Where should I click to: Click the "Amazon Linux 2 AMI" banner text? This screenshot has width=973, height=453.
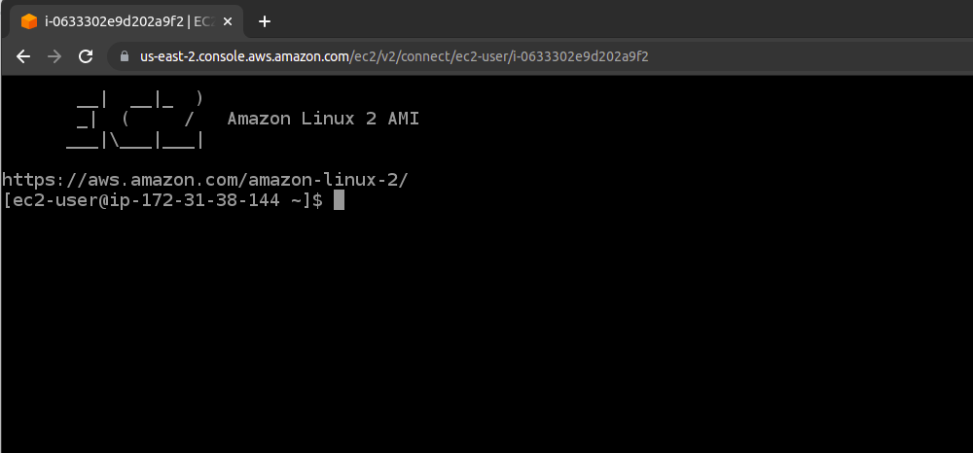[x=323, y=119]
